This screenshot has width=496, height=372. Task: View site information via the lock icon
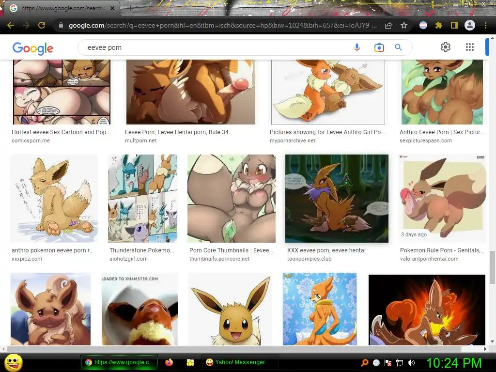pyautogui.click(x=61, y=25)
